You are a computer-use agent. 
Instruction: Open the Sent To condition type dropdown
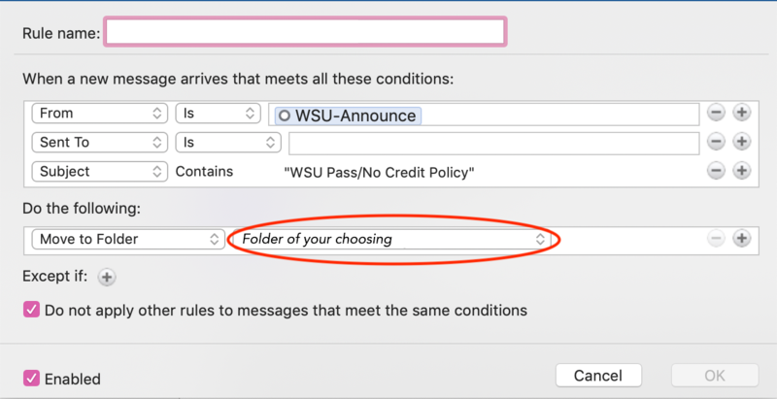(99, 143)
